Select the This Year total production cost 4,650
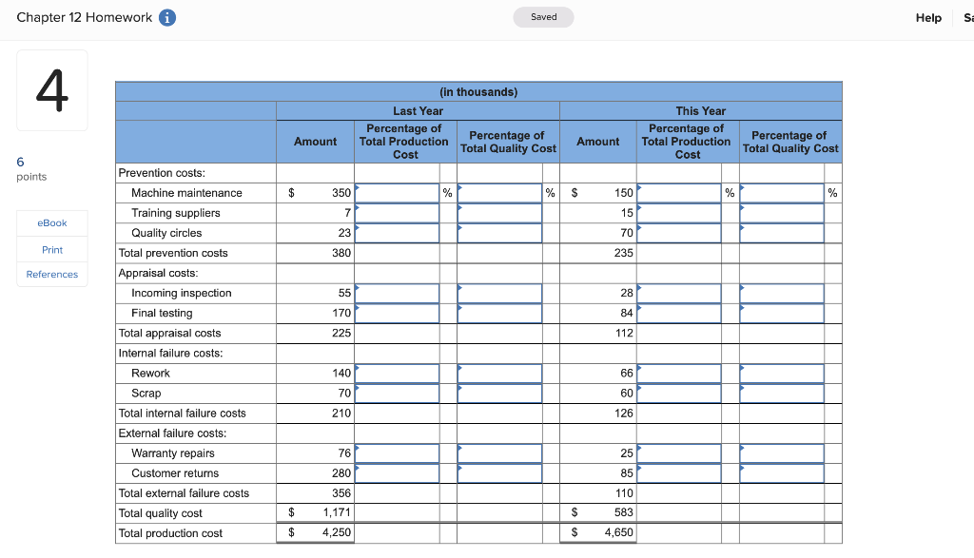The width and height of the screenshot is (974, 558). coord(618,532)
